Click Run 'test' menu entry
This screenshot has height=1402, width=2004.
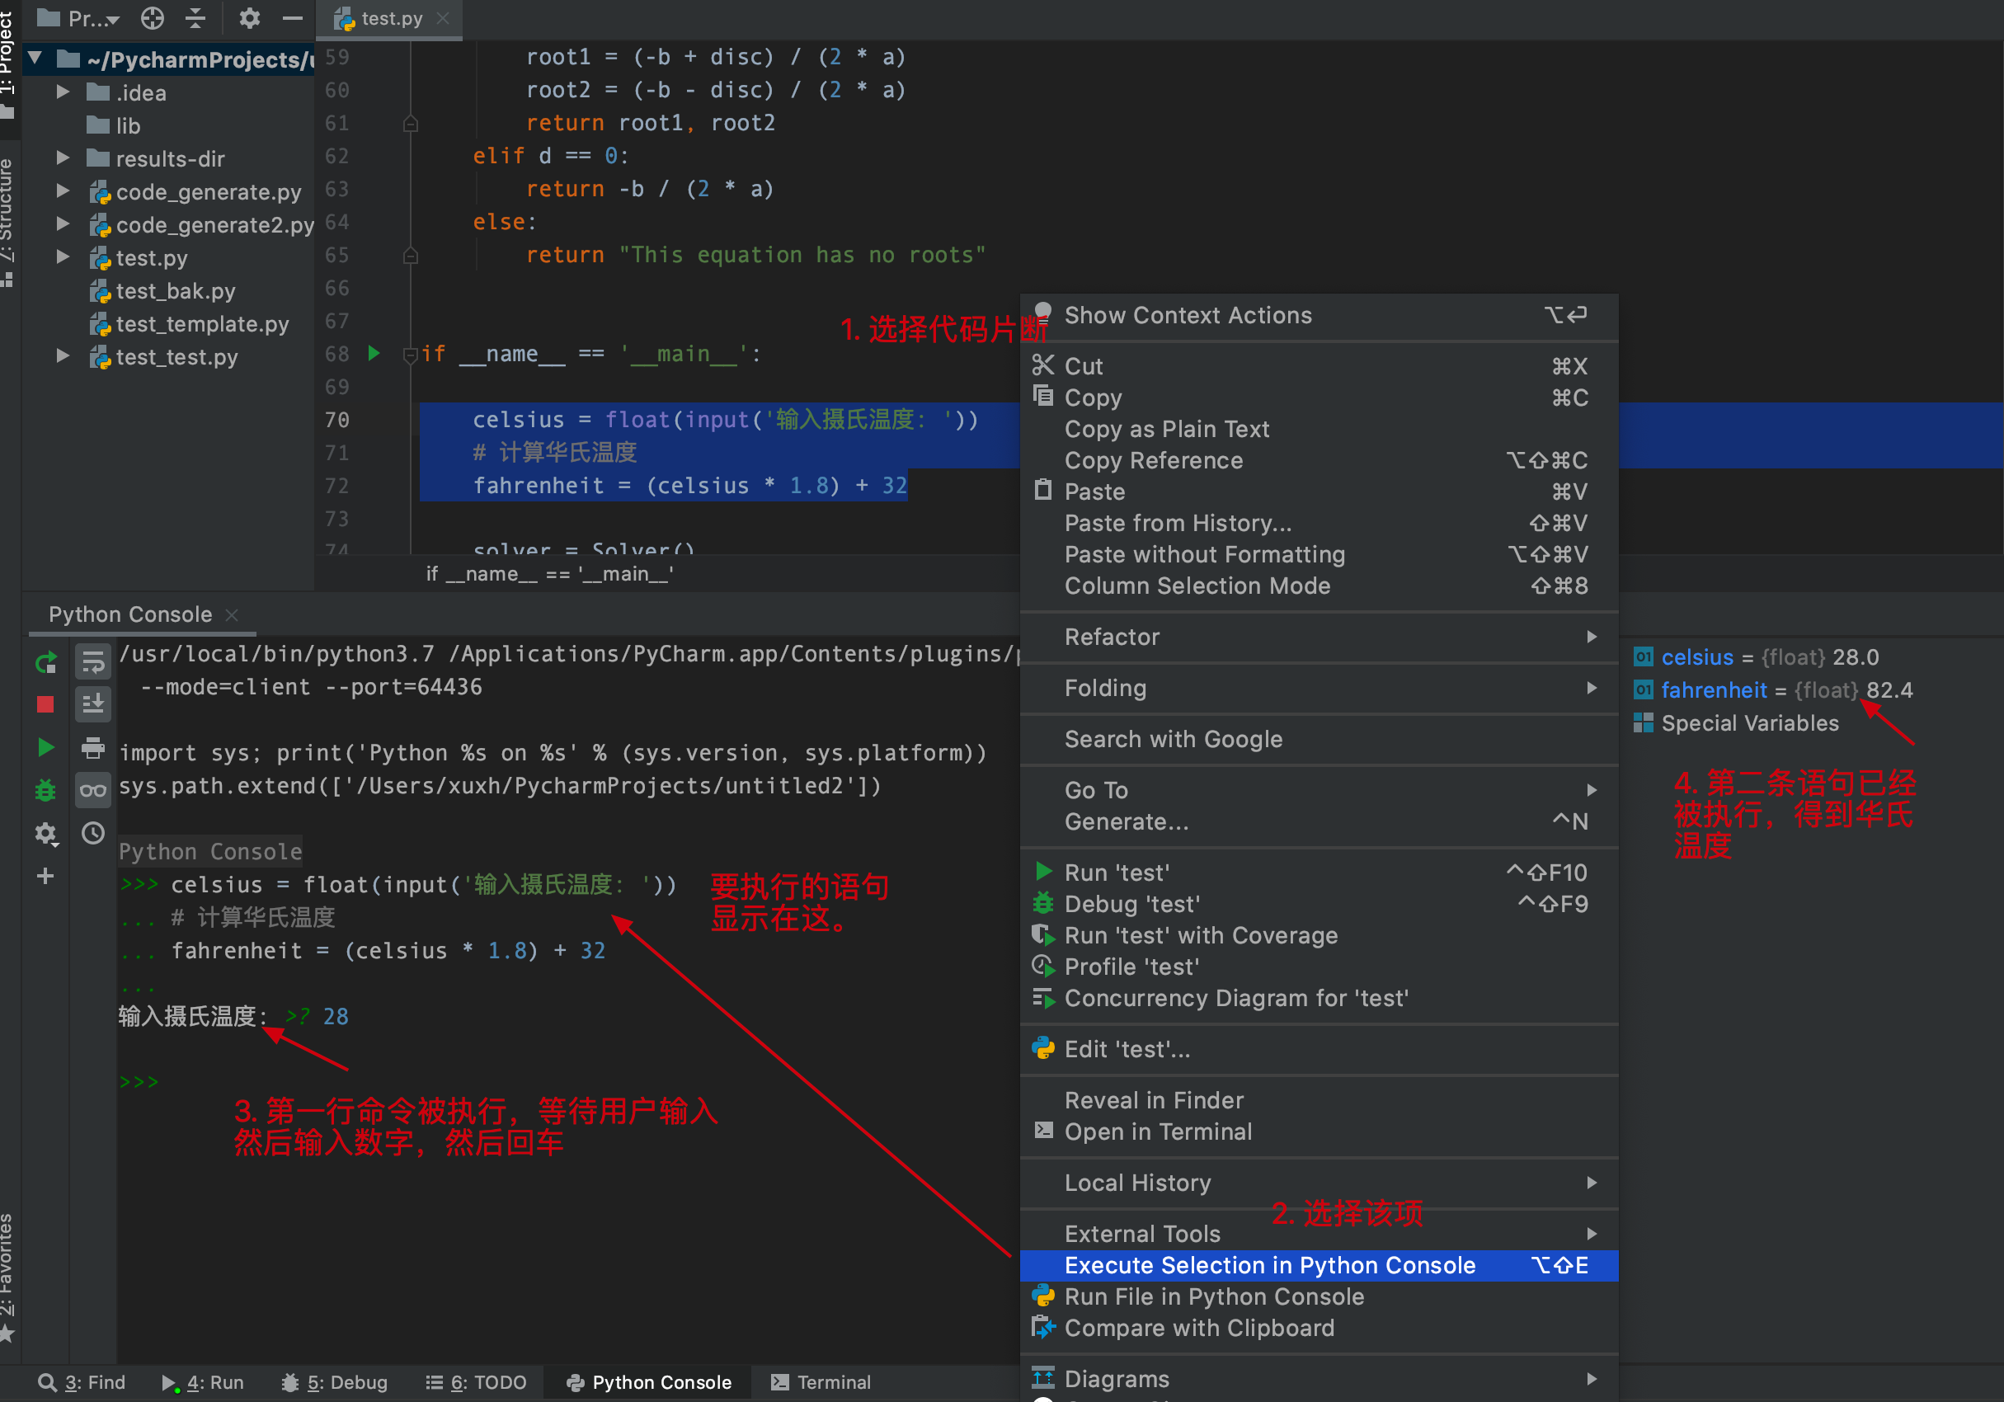click(1319, 872)
